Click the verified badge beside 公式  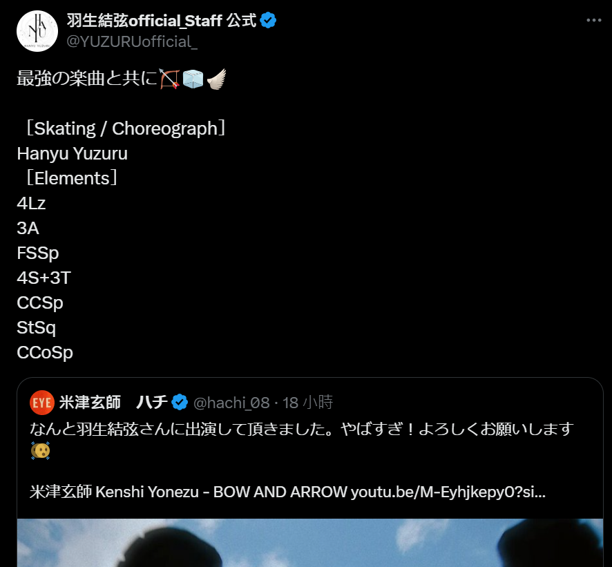268,20
